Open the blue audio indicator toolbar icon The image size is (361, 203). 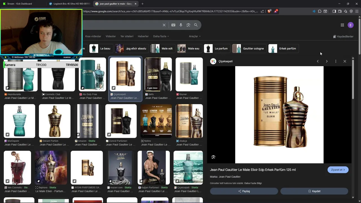click(x=314, y=11)
